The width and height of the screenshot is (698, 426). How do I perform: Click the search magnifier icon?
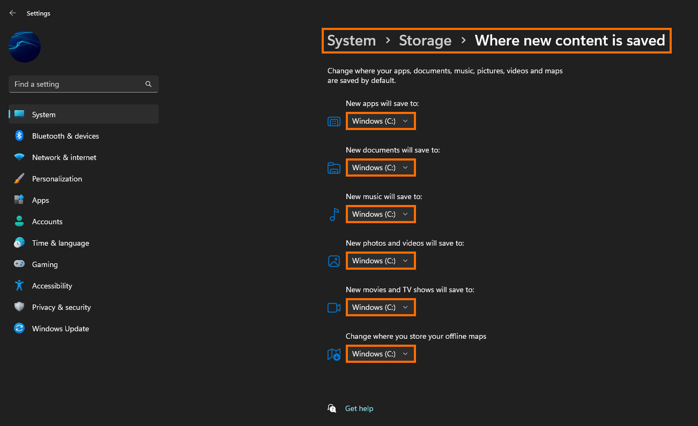pos(148,84)
